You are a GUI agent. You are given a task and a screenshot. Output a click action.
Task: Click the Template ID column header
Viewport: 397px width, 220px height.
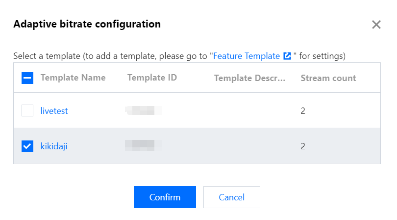[152, 78]
